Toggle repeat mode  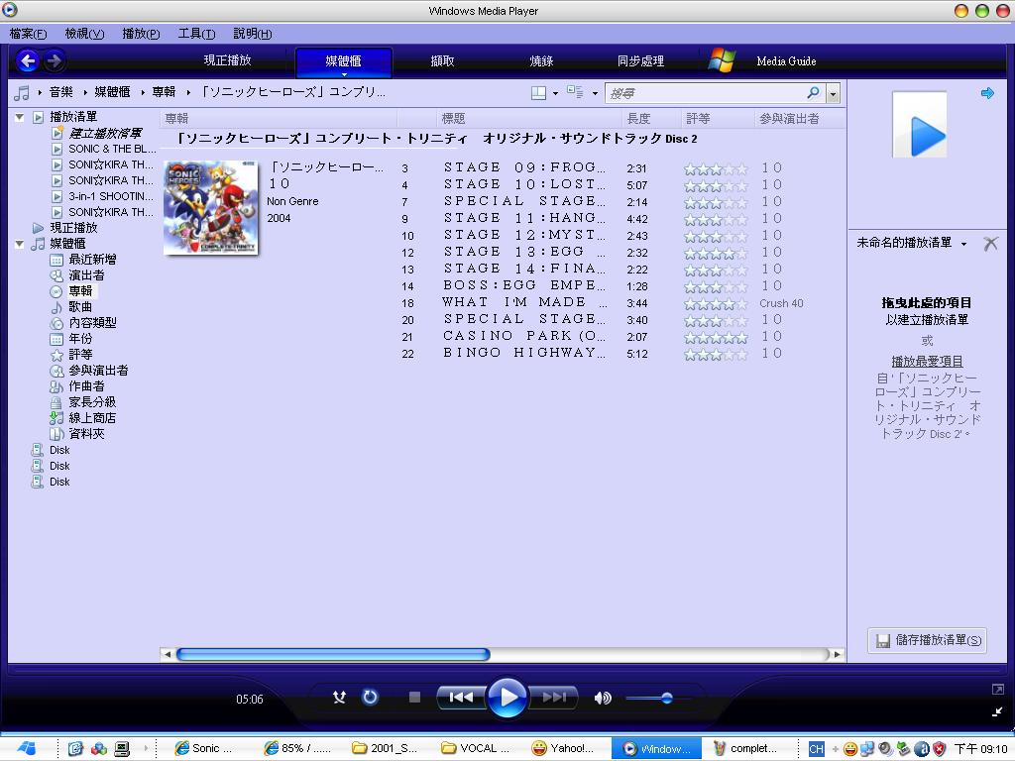(370, 697)
